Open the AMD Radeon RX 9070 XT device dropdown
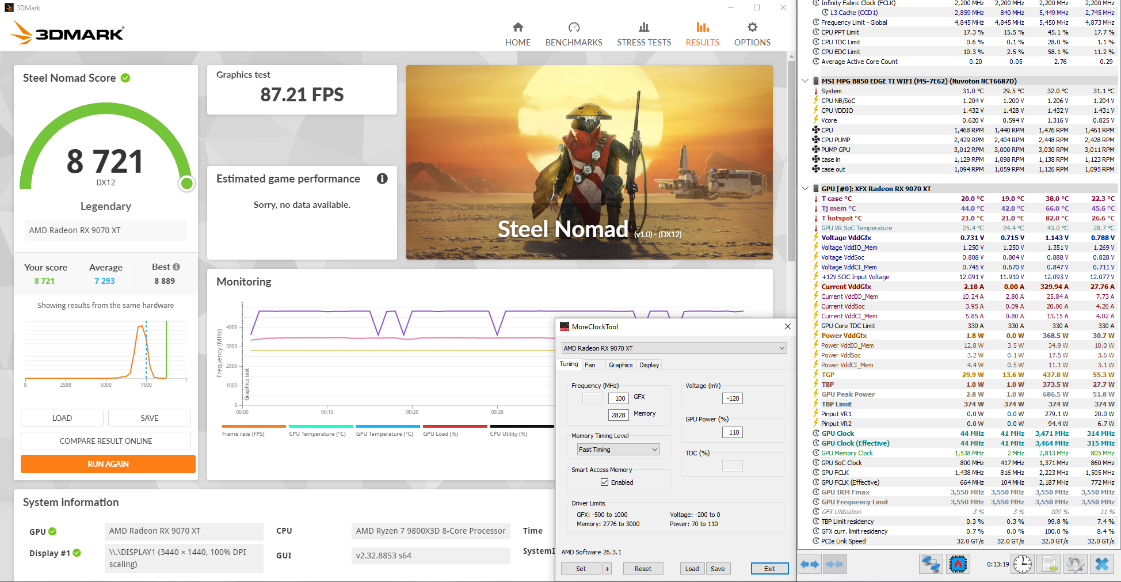The height and width of the screenshot is (582, 1121). click(674, 348)
